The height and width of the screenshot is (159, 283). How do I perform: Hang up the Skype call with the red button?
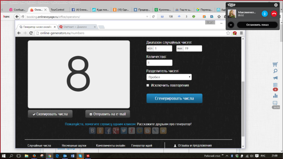274,14
